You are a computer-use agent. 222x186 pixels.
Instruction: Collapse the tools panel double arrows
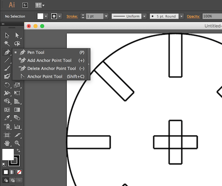pos(3,24)
